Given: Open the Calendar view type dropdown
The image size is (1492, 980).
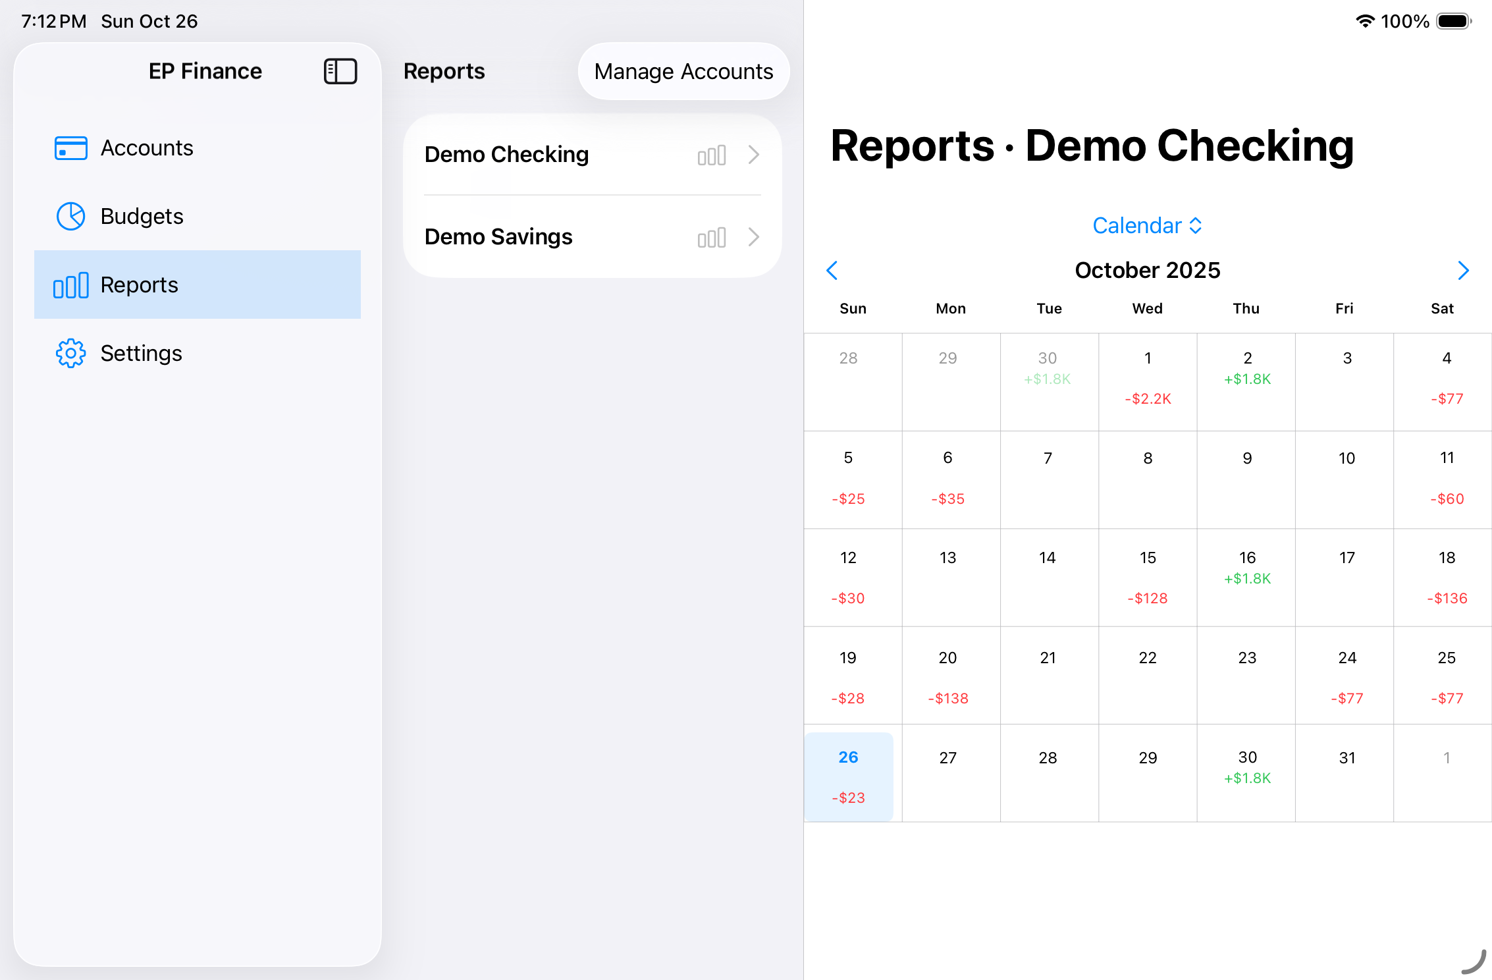Looking at the screenshot, I should coord(1147,226).
